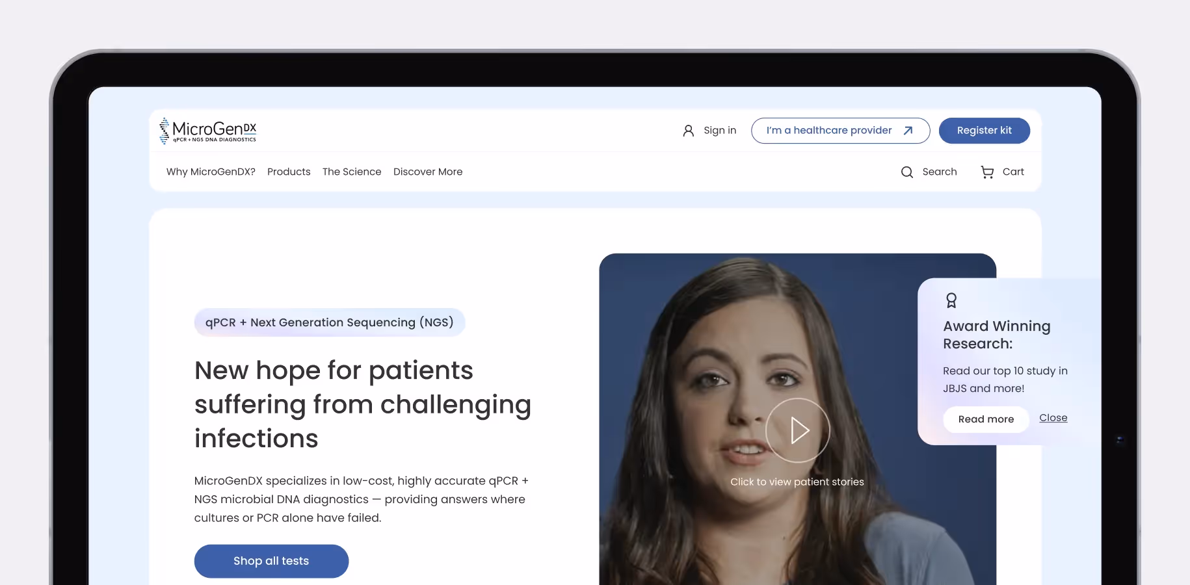Viewport: 1190px width, 585px height.
Task: Click Read more in the award popup
Action: tap(986, 419)
